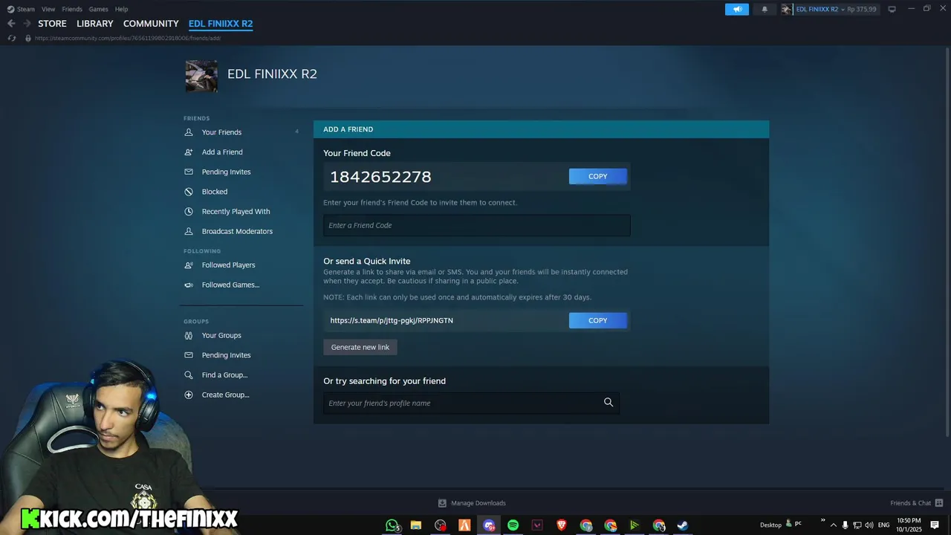Open Spotify from the taskbar
The image size is (951, 535).
[513, 525]
